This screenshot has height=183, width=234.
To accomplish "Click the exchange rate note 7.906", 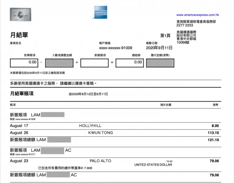I will pos(65,168).
